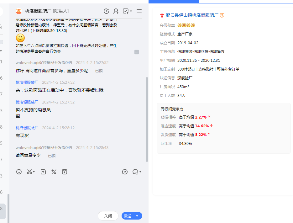293x223 pixels.
Task: Click the shop avatar icon in chat header
Action: pyautogui.click(x=19, y=11)
